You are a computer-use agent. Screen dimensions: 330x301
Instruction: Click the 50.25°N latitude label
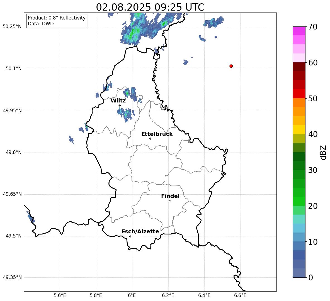(12, 27)
